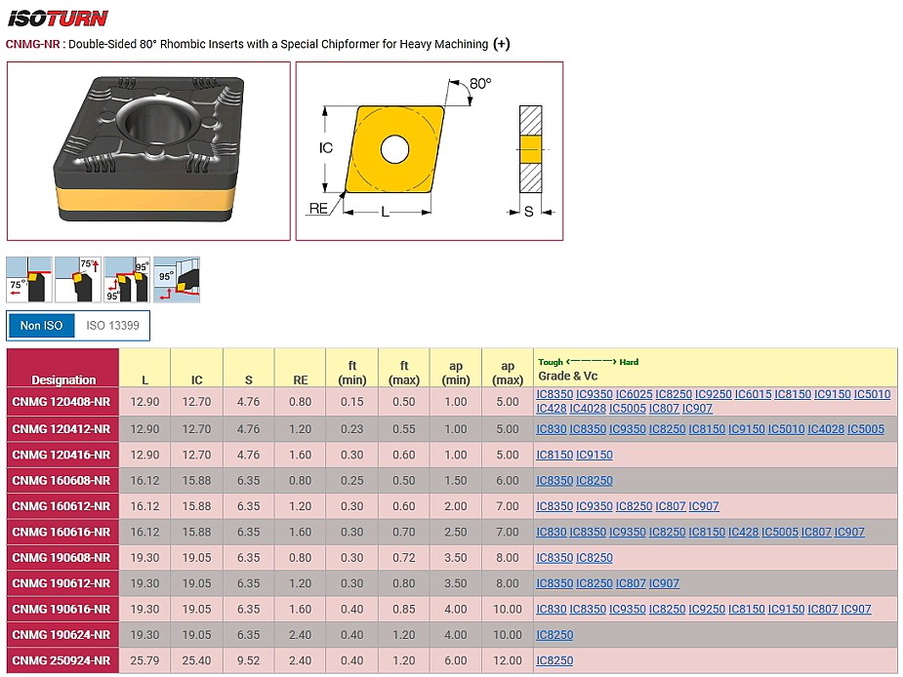Open designation CNMG 120416-NR
Viewport: 903px width, 677px height.
(x=62, y=455)
